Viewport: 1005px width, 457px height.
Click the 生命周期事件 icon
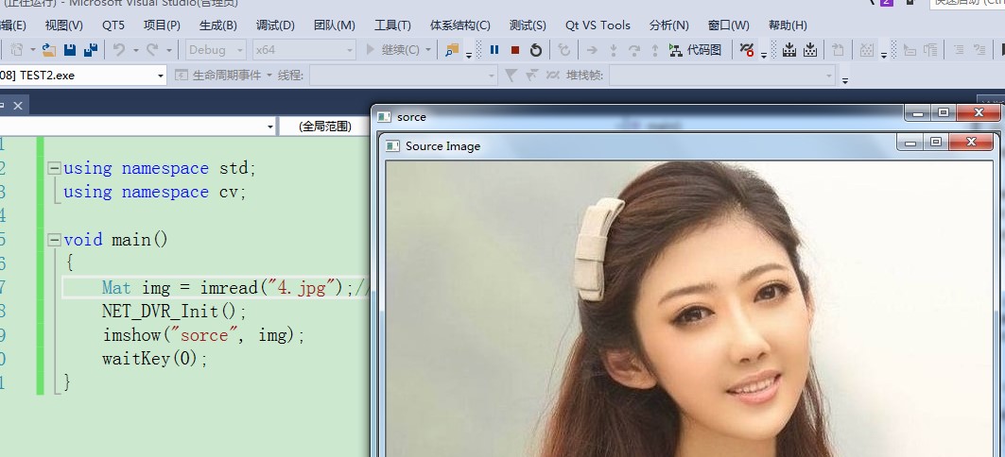[x=182, y=76]
